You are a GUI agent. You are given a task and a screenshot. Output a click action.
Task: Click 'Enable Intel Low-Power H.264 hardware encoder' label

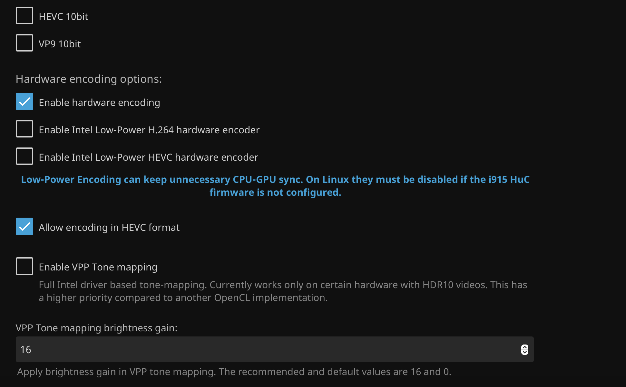point(149,130)
